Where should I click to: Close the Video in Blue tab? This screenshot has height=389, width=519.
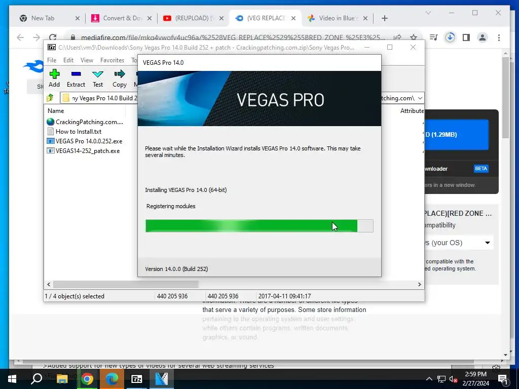pyautogui.click(x=365, y=18)
